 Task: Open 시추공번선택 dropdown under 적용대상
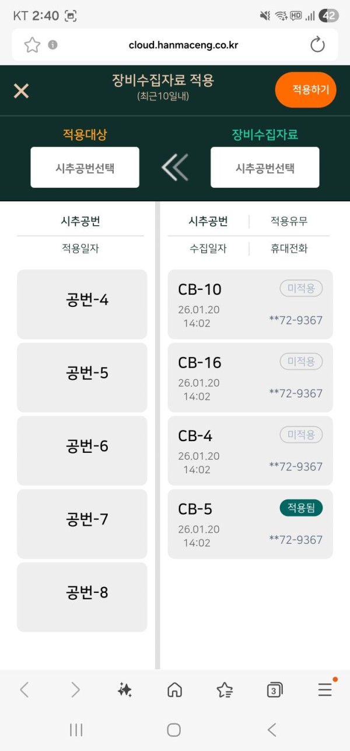[x=85, y=167]
